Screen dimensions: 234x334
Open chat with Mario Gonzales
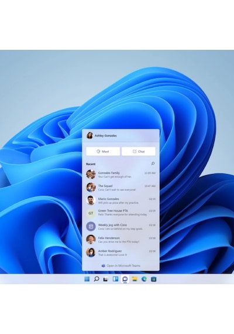pyautogui.click(x=121, y=200)
